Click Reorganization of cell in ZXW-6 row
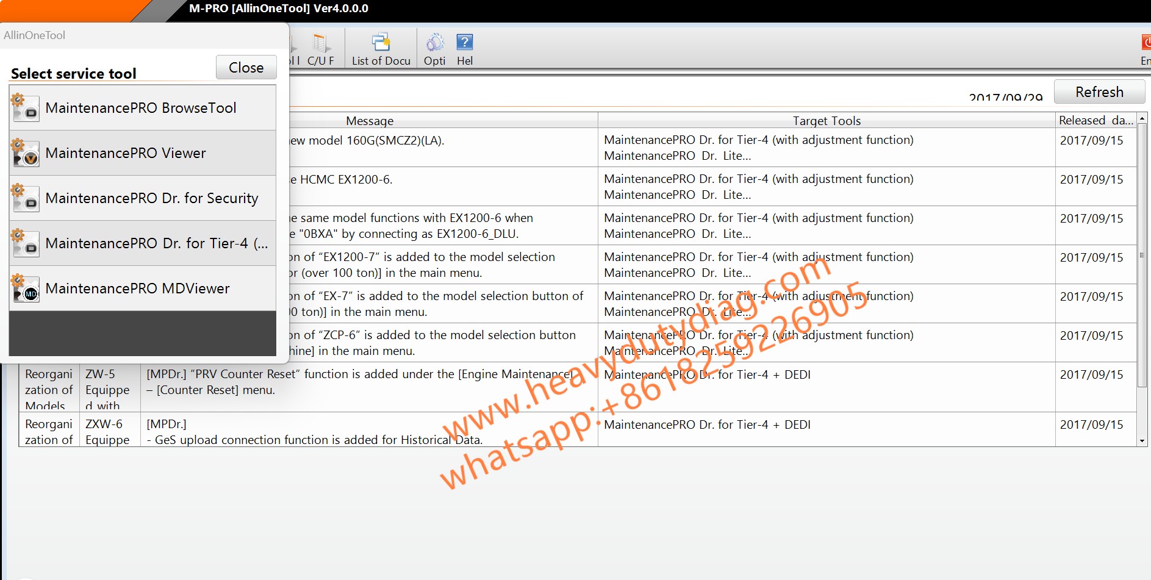This screenshot has width=1151, height=580. 49,430
